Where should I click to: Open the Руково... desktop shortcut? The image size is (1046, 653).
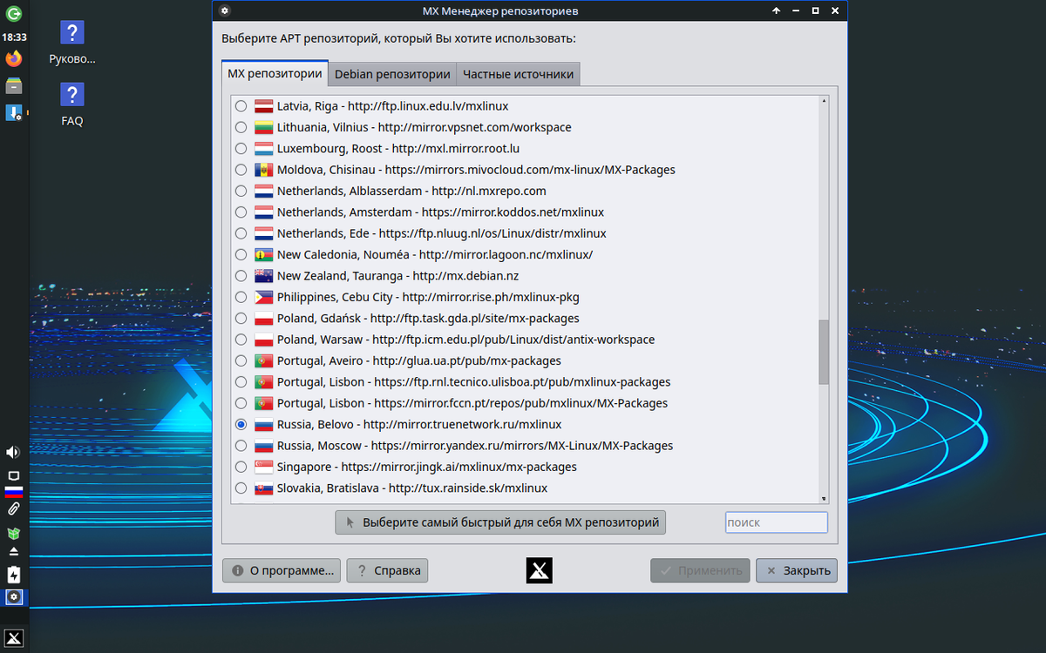click(72, 43)
